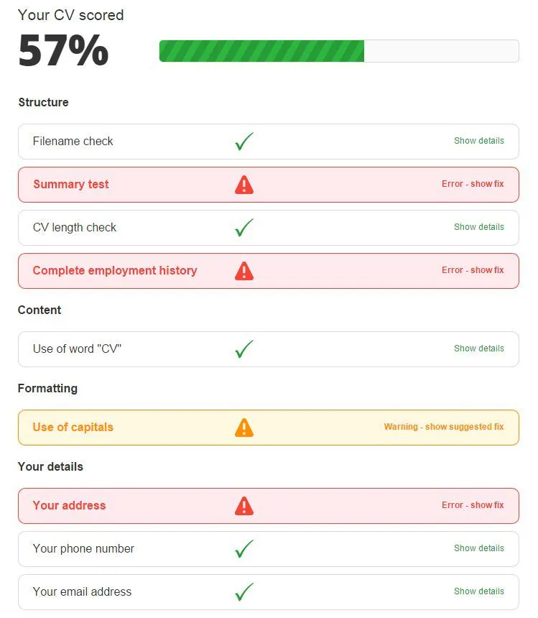The width and height of the screenshot is (538, 618).
Task: Select the Formatting section heading
Action: 47,388
